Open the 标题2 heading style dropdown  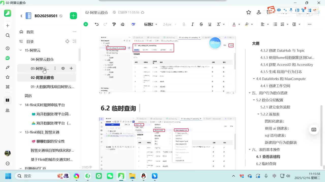pyautogui.click(x=151, y=24)
